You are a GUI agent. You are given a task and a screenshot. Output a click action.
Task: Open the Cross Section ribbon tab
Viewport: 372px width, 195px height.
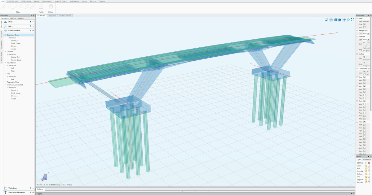(13, 1)
